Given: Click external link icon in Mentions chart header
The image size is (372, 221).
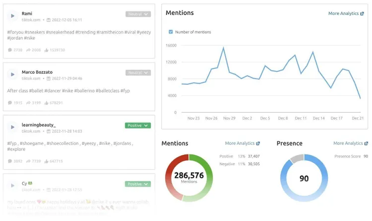Looking at the screenshot, I should coord(362,14).
